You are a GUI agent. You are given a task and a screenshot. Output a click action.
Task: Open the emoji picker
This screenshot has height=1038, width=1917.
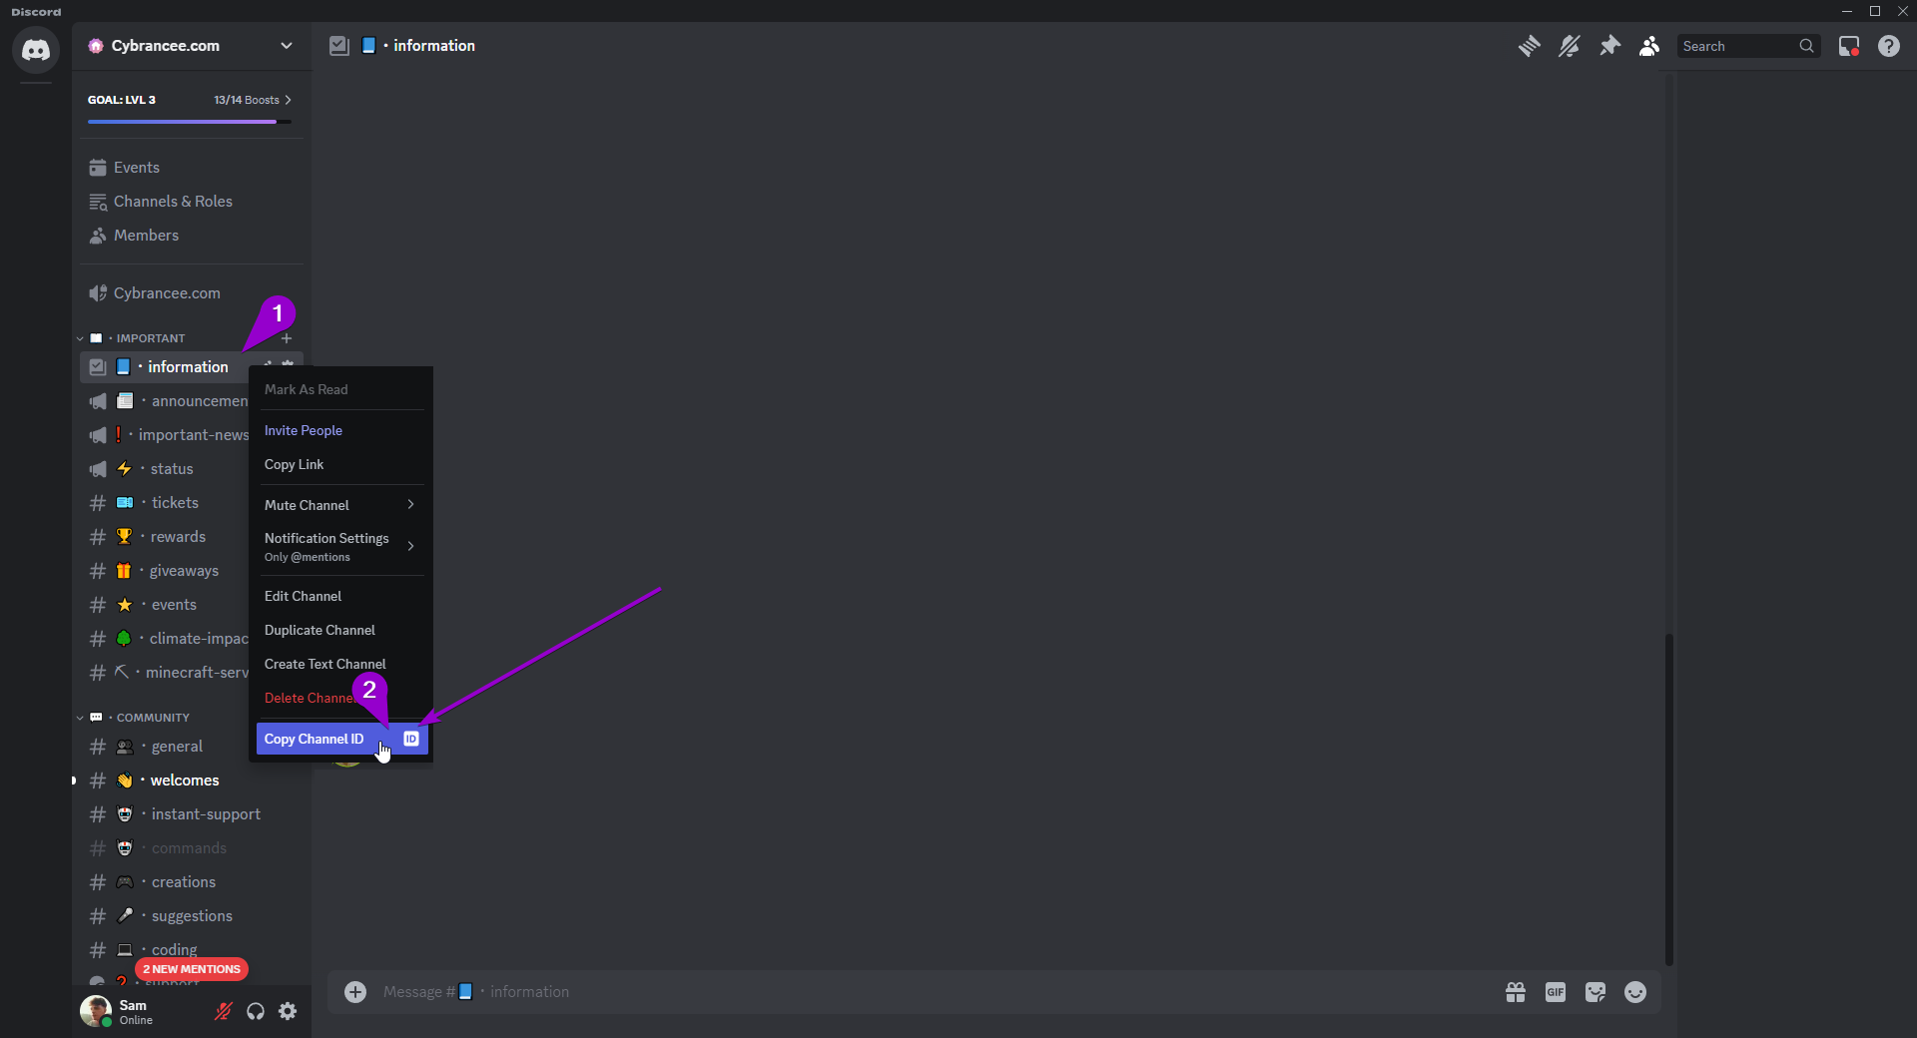point(1634,991)
